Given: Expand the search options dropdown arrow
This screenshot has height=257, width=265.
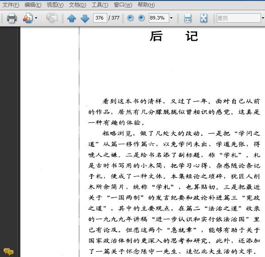Looking at the screenshot, I should 263,18.
